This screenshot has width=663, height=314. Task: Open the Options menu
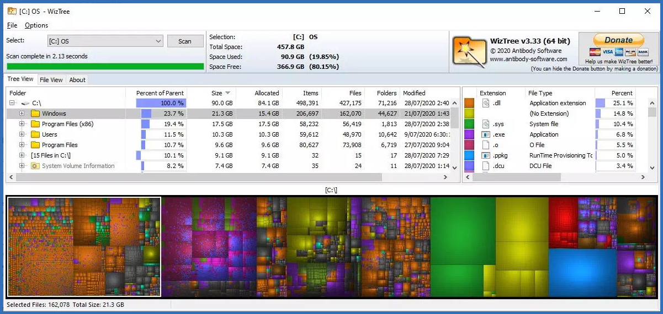point(36,25)
